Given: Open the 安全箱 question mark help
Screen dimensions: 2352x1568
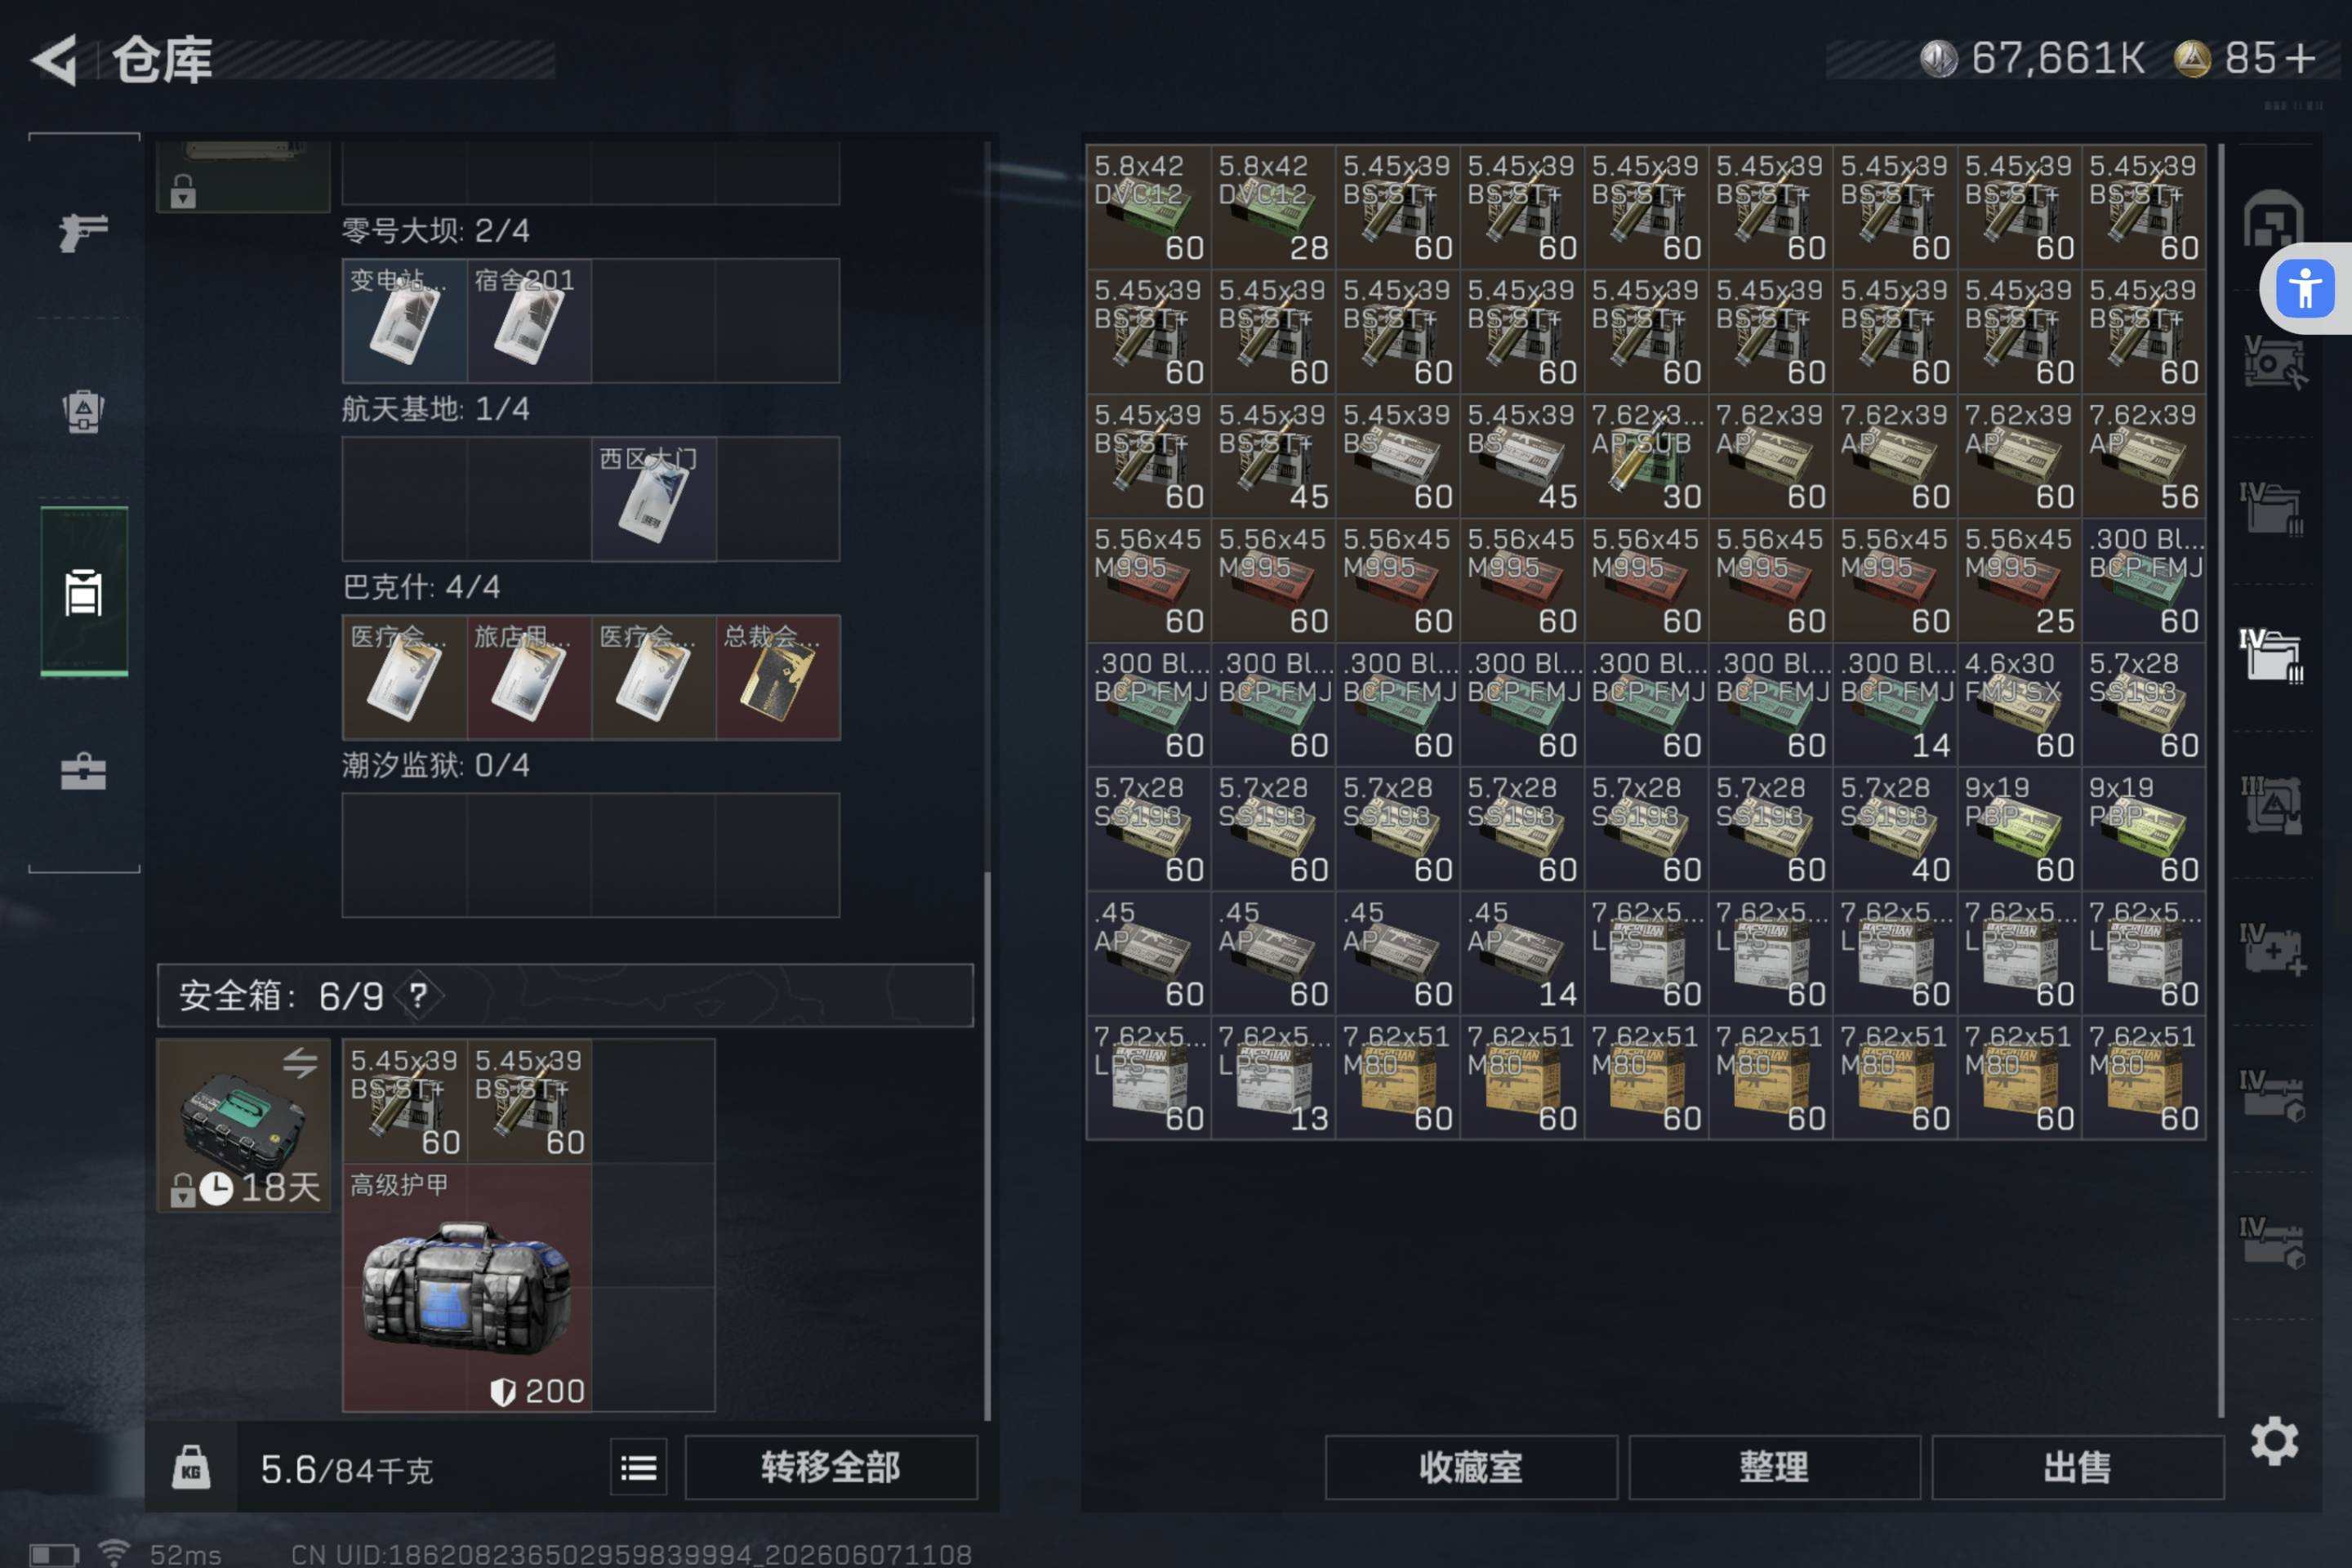Looking at the screenshot, I should [x=418, y=995].
